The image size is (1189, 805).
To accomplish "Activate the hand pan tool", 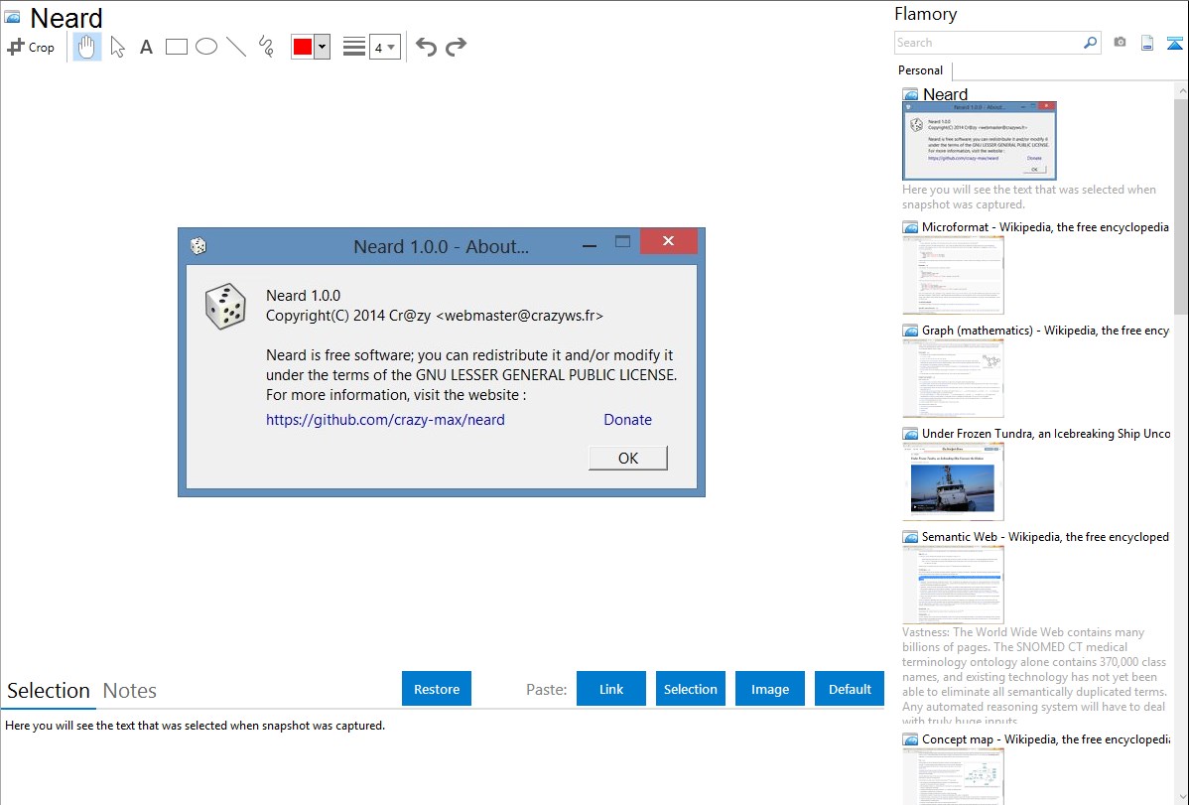I will click(87, 47).
